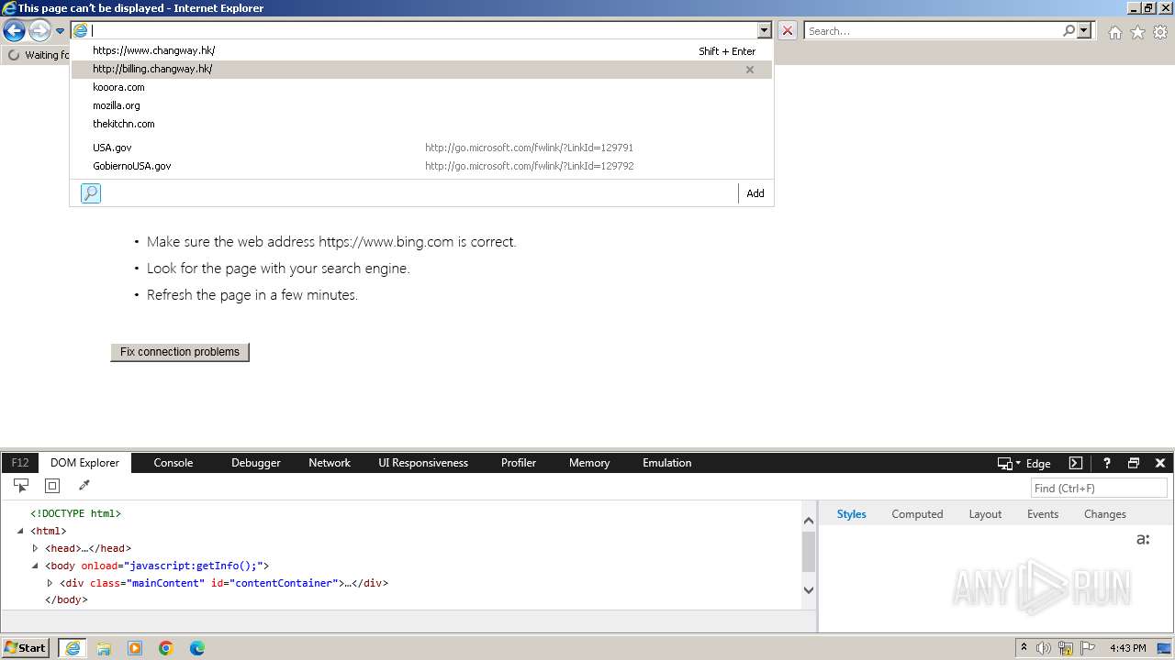Select the </body> closing tag line
The width and height of the screenshot is (1175, 660).
(x=66, y=599)
